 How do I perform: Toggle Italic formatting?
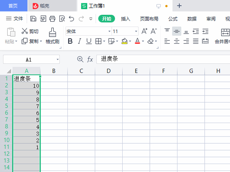[79, 41]
